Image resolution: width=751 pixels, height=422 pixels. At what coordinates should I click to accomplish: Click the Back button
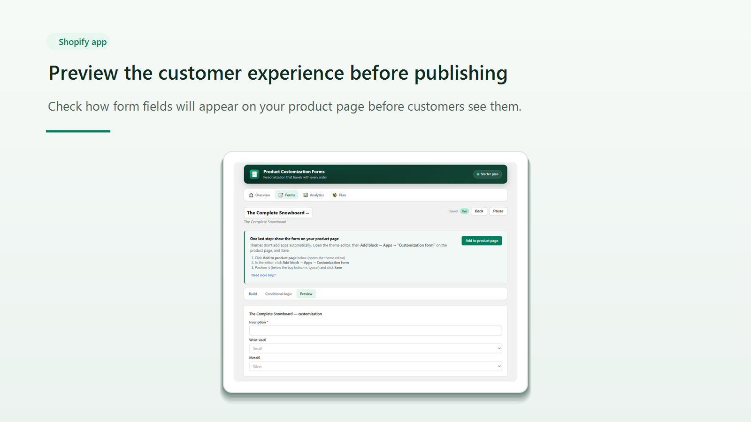pos(479,211)
